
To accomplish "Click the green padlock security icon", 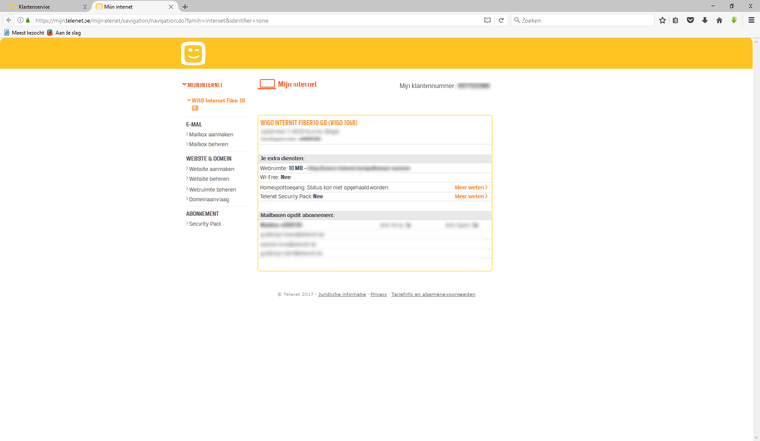I will (x=28, y=20).
